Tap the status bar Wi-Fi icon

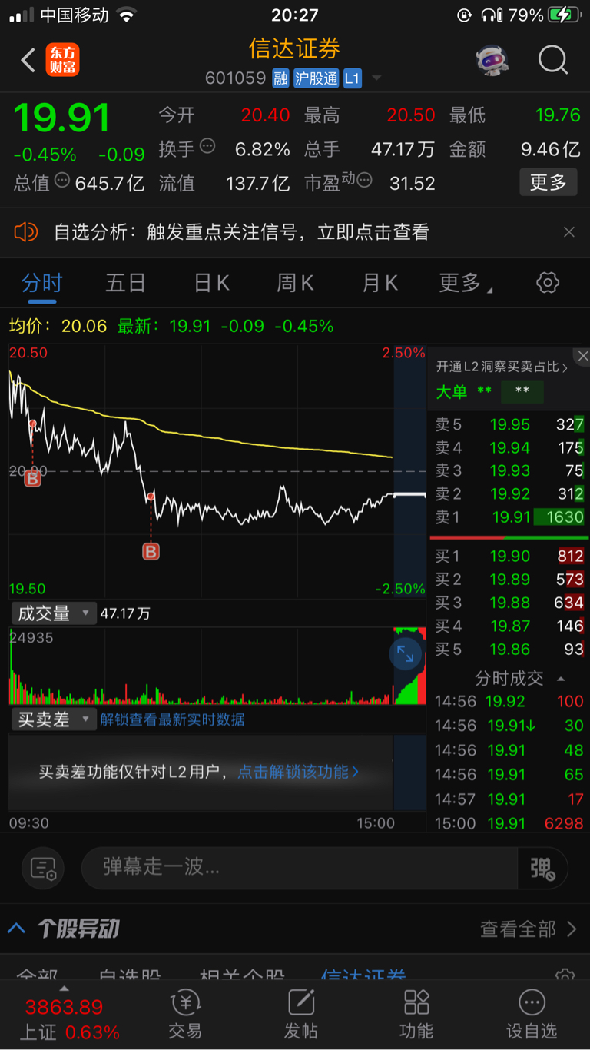pyautogui.click(x=126, y=15)
